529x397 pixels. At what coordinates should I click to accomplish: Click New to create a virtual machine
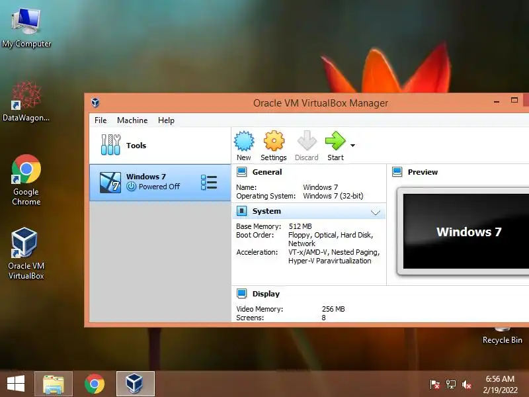tap(244, 146)
